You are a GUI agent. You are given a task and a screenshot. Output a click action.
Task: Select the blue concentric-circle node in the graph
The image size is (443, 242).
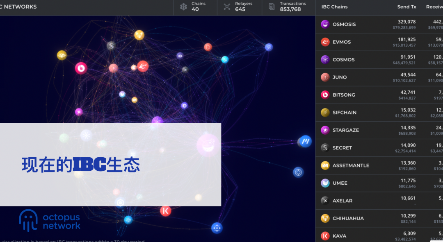click(x=298, y=172)
